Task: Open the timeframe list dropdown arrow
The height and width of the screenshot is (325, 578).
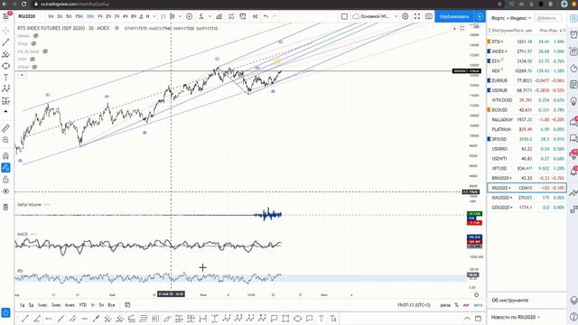Action: coord(154,16)
